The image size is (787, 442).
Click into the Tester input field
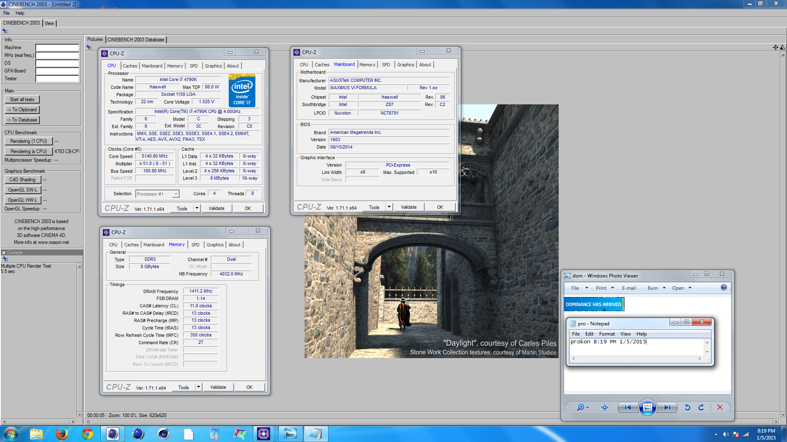point(57,79)
